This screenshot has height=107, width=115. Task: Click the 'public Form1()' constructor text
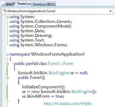(x=31, y=78)
